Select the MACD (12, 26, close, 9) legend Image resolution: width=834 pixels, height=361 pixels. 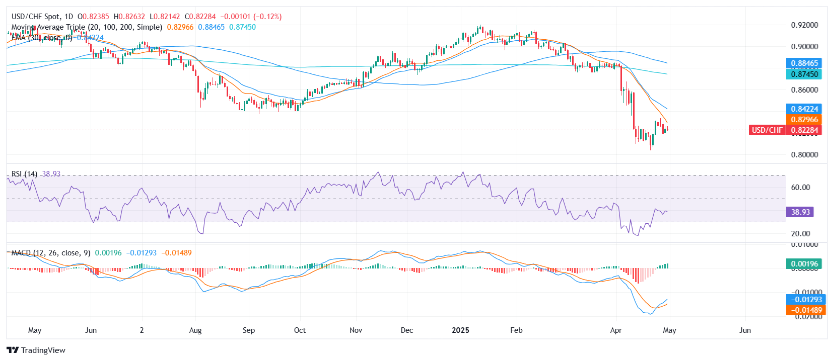pyautogui.click(x=51, y=253)
